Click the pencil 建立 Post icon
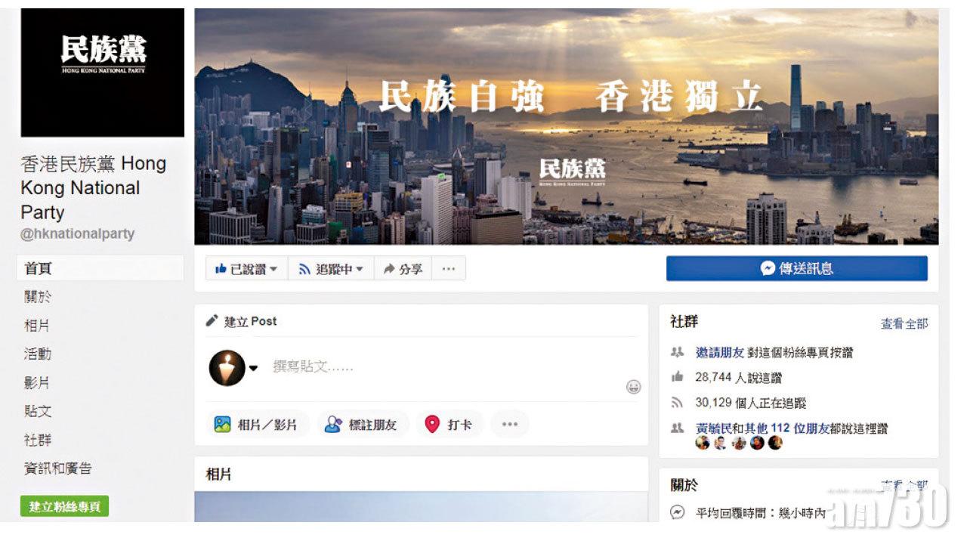Image resolution: width=967 pixels, height=544 pixels. tap(212, 321)
